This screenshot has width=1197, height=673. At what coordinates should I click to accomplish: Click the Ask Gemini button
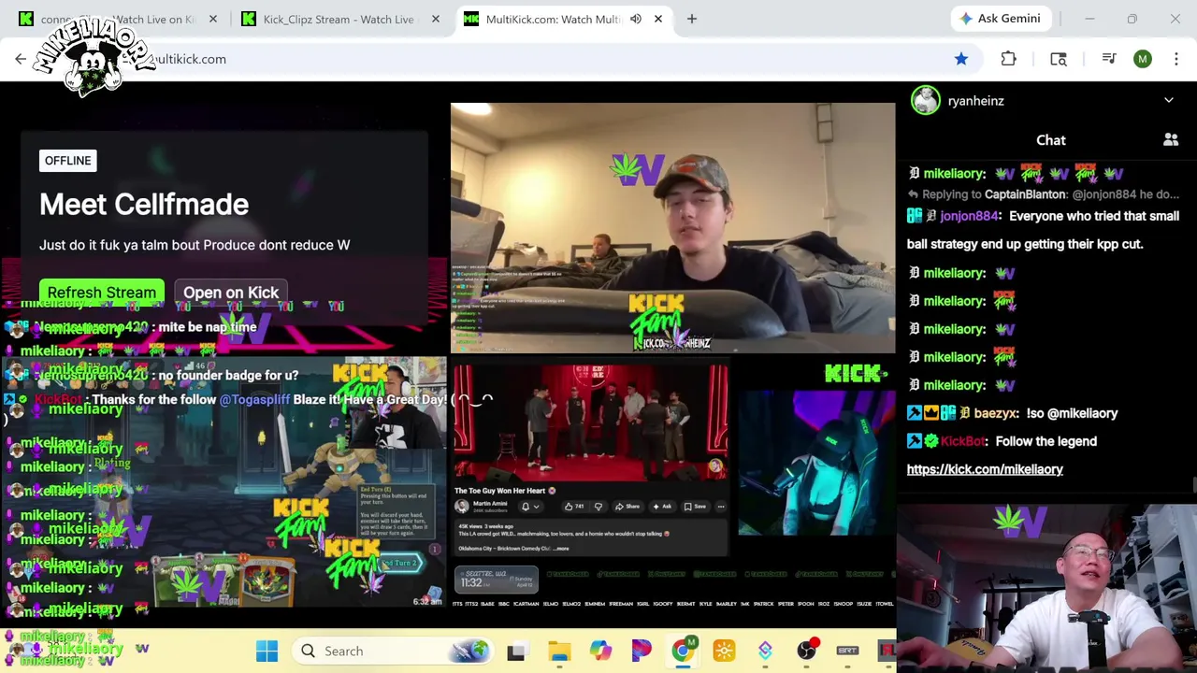tap(999, 19)
